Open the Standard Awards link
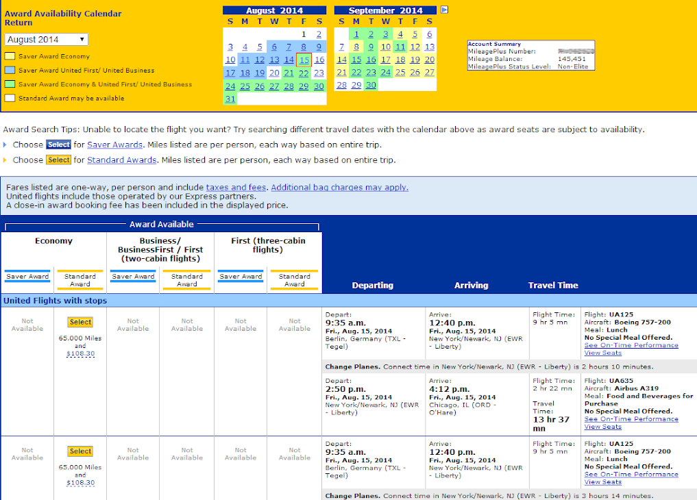Viewport: 697px width, 500px height. 122,160
